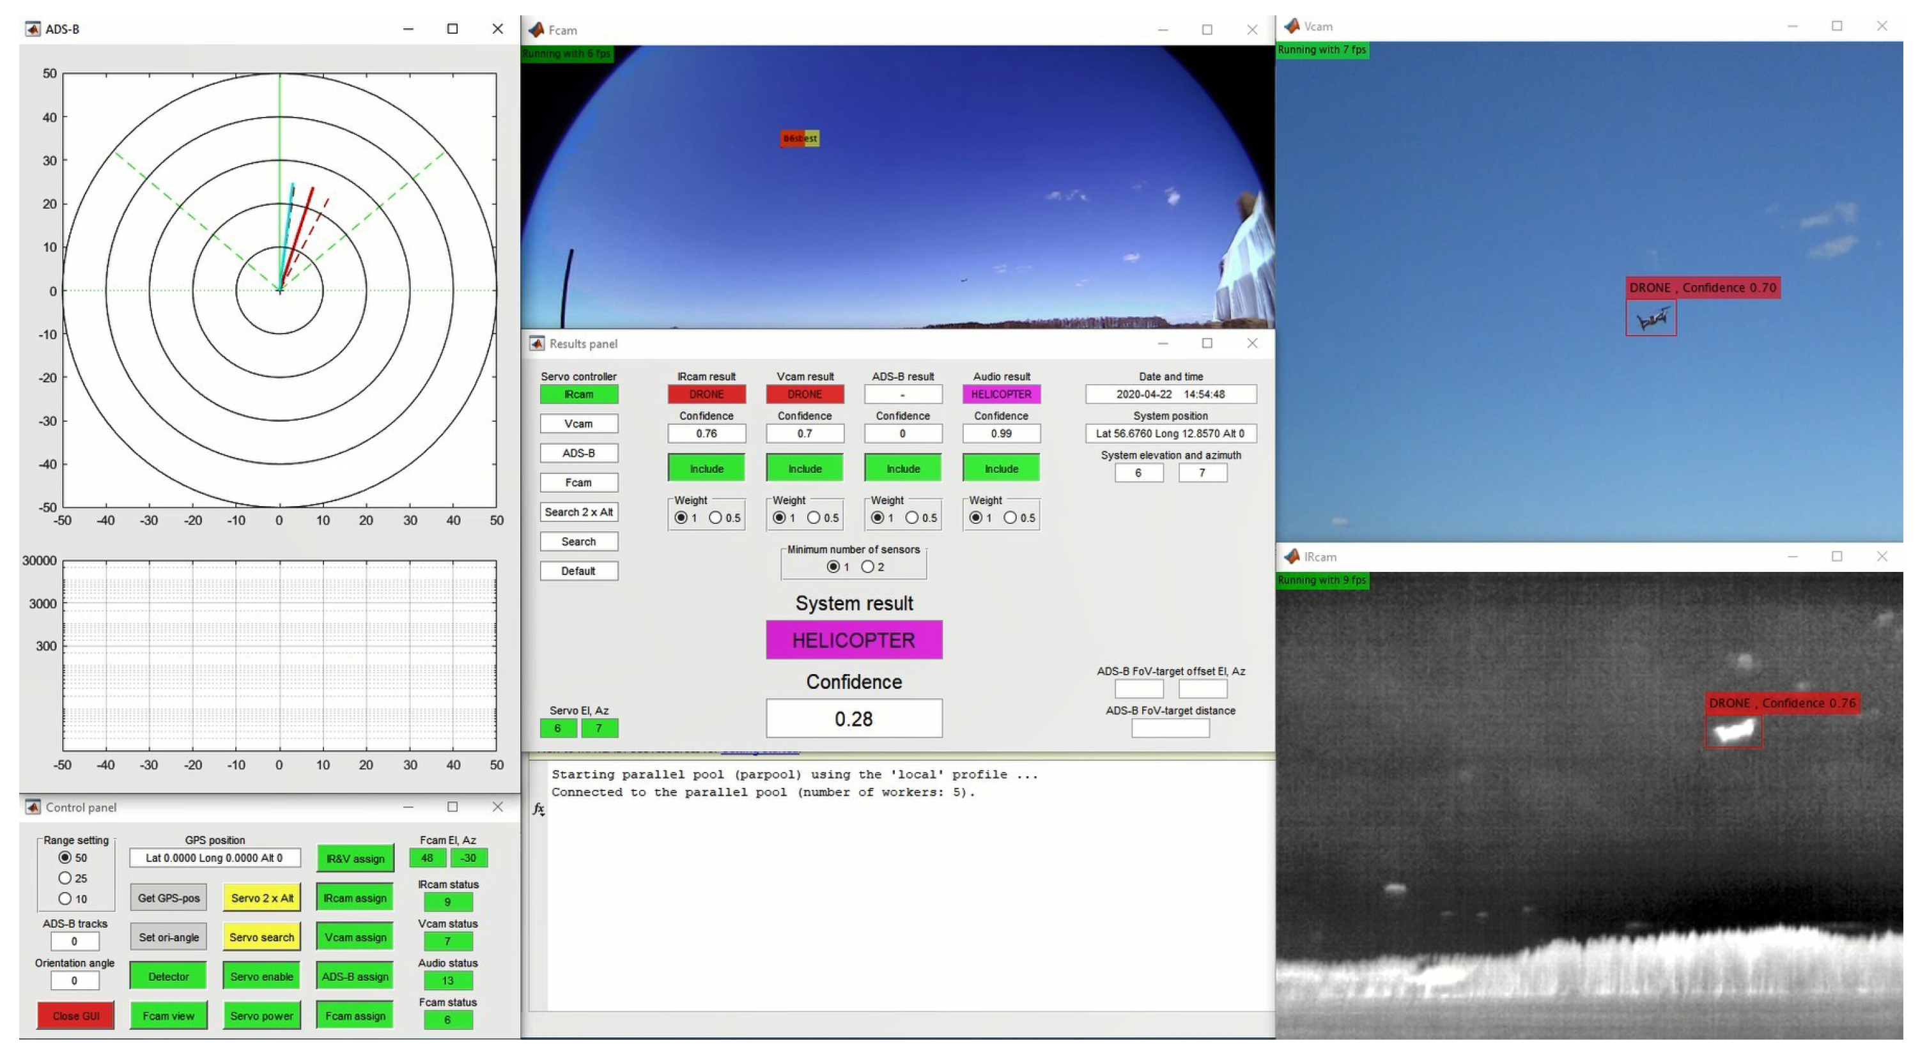The image size is (1927, 1062).
Task: Click the MATLAB icon in IRcam title bar
Action: 1291,557
